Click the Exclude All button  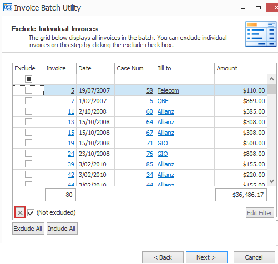28,229
